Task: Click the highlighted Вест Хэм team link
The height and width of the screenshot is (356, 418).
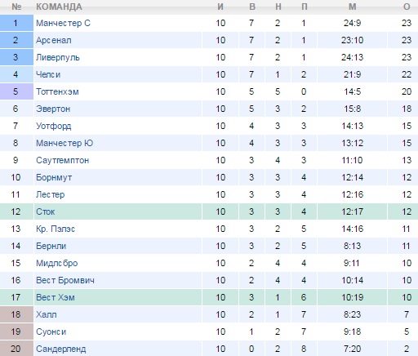Action: pyautogui.click(x=56, y=297)
